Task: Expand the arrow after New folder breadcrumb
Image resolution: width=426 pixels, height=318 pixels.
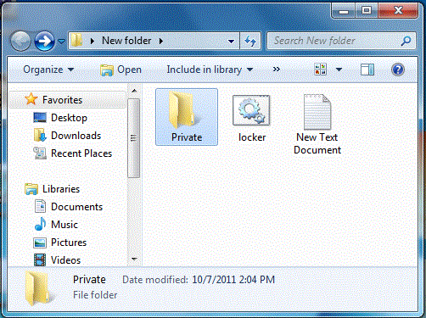Action: click(161, 41)
